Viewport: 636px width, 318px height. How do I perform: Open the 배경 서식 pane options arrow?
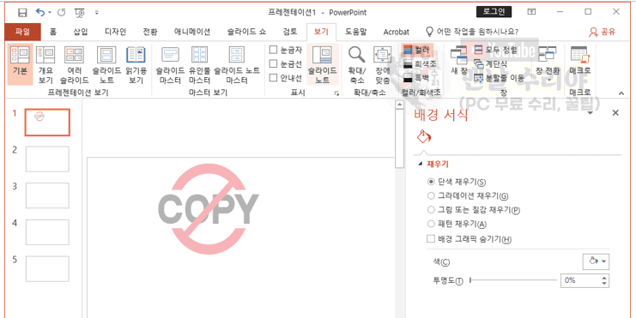591,112
